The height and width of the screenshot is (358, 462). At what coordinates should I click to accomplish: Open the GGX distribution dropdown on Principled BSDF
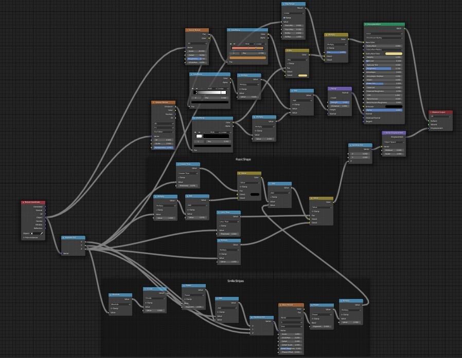(384, 34)
